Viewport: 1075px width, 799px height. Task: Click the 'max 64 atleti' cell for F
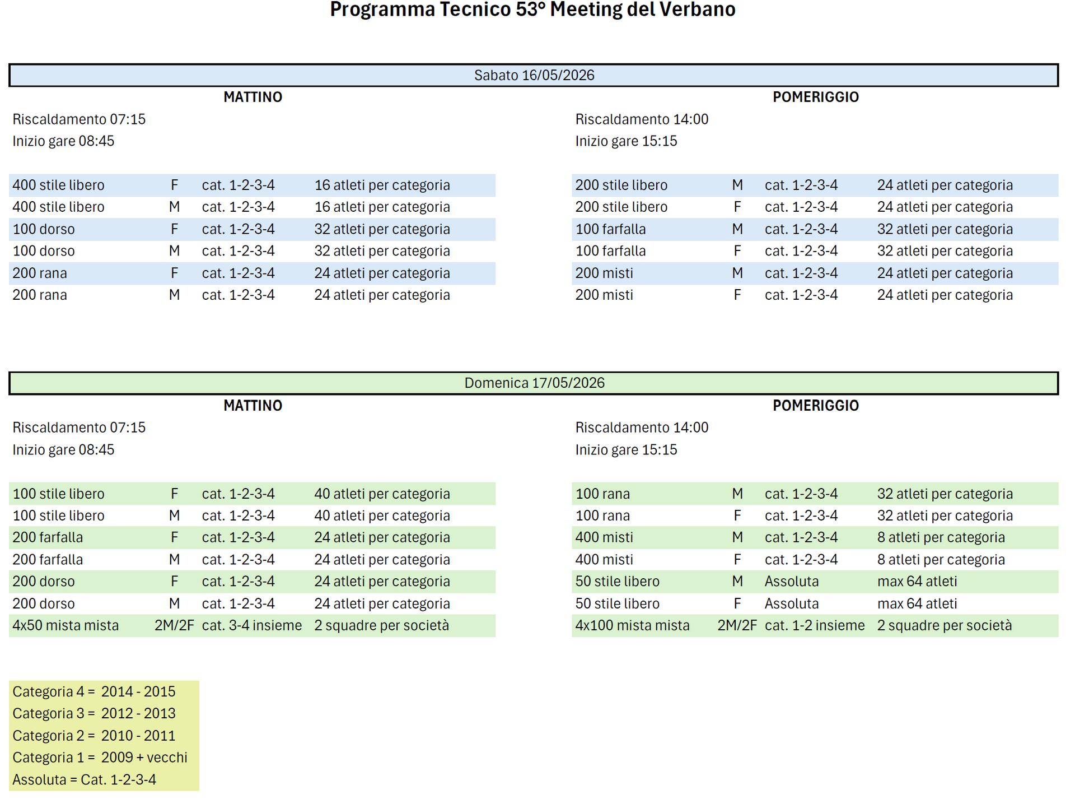[917, 604]
